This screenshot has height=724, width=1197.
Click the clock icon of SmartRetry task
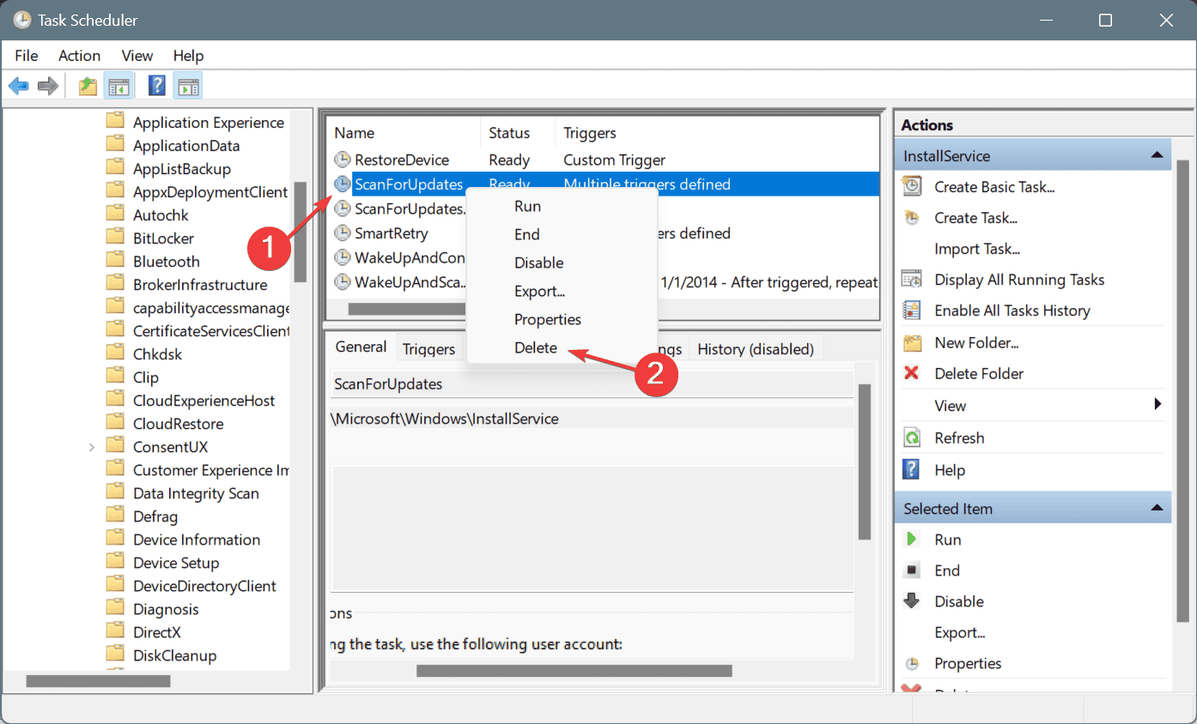(x=343, y=233)
